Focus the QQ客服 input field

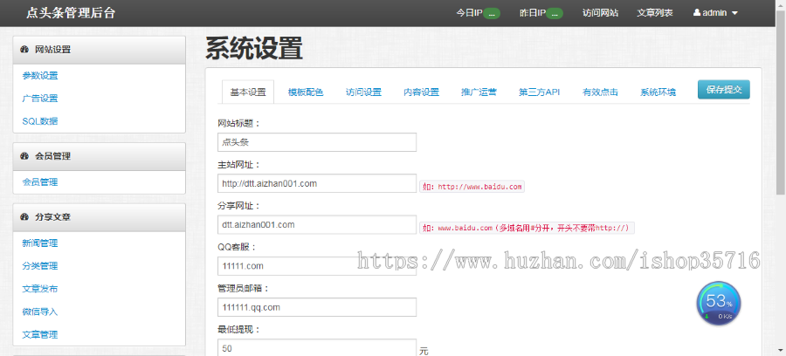(x=317, y=266)
